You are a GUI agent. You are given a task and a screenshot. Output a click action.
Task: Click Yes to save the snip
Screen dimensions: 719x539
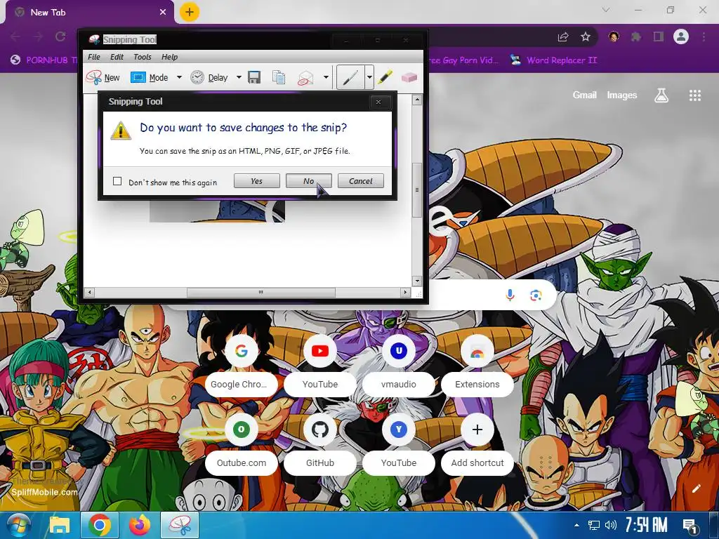257,181
